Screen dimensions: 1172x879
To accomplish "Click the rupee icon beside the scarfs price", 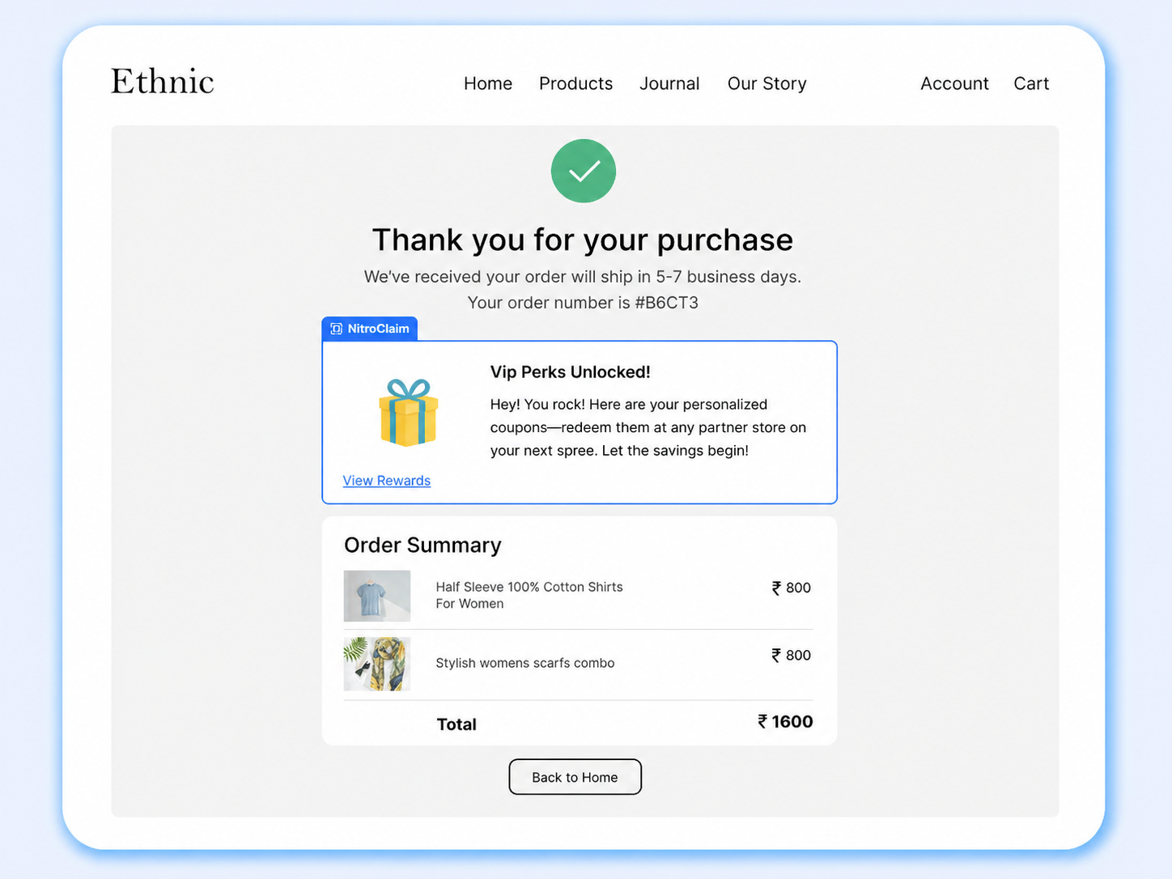I will pyautogui.click(x=776, y=656).
